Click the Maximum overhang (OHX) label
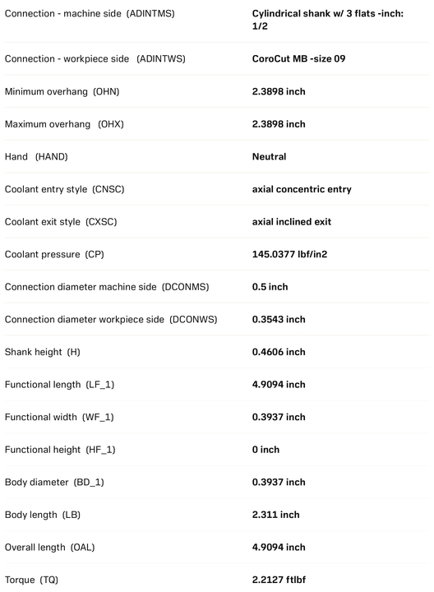Screen dimensions: 434x592 (64, 124)
